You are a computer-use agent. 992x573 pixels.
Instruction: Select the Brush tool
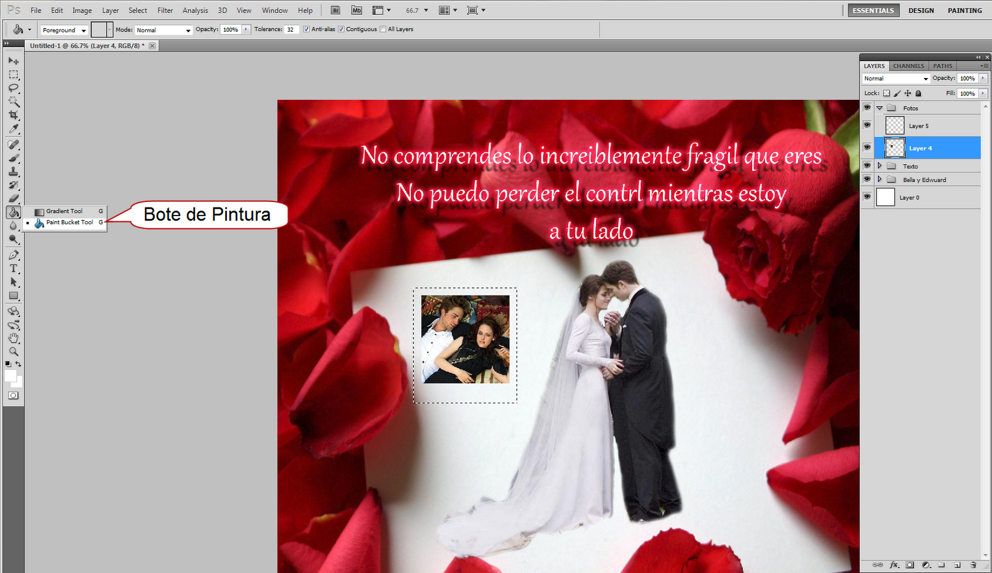[13, 158]
